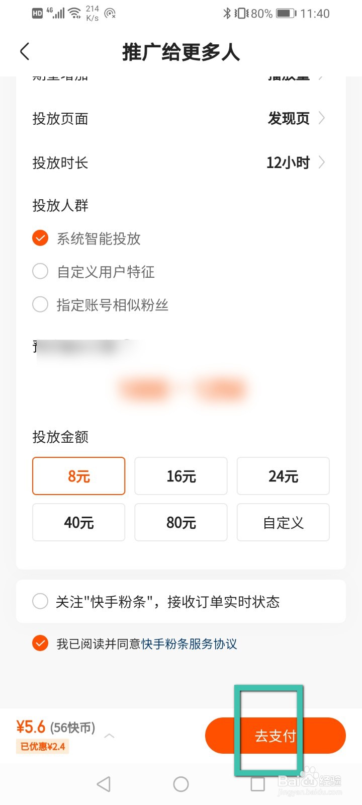Enable following 快手粉条 for order status
362x805 pixels.
40,601
